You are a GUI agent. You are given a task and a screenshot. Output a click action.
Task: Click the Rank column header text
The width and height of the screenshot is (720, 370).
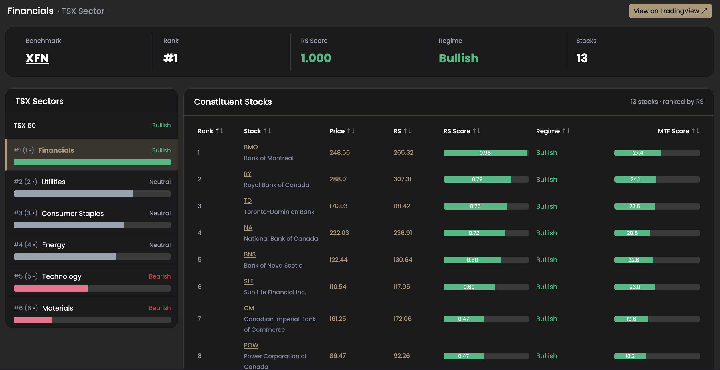[205, 131]
